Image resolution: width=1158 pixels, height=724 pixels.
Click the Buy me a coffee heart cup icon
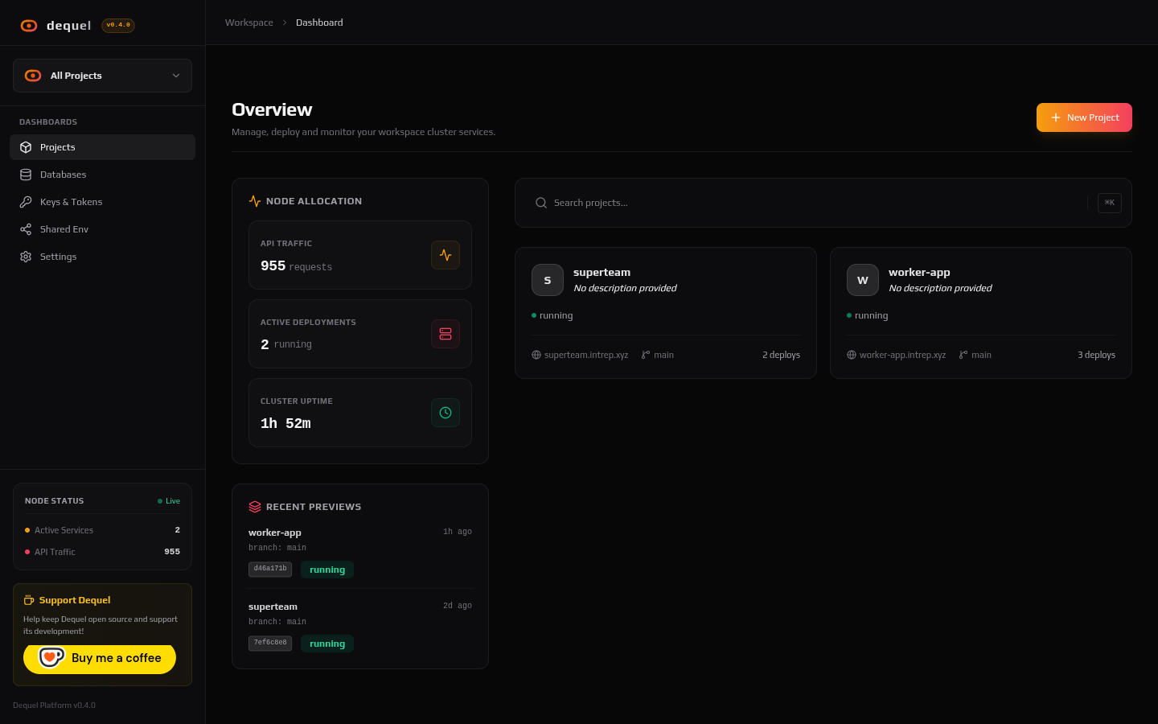point(51,657)
